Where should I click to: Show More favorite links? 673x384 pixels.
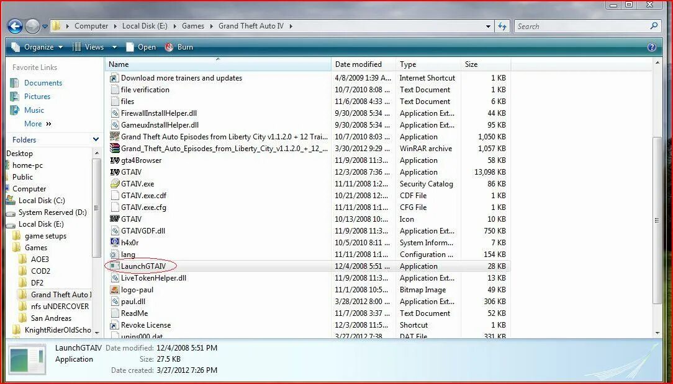[x=37, y=124]
